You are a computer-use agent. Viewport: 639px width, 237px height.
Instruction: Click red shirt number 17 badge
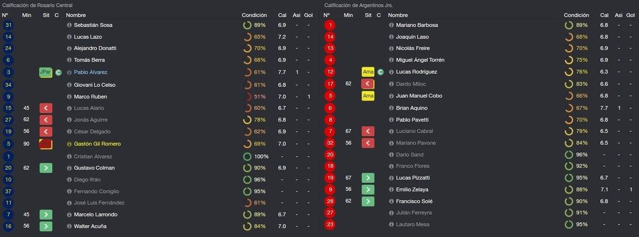[x=331, y=84]
